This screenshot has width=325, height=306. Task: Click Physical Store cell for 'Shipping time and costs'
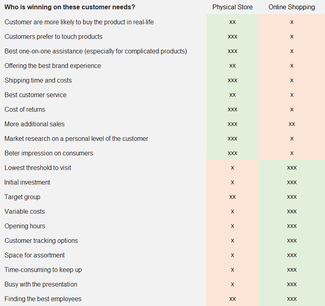232,81
